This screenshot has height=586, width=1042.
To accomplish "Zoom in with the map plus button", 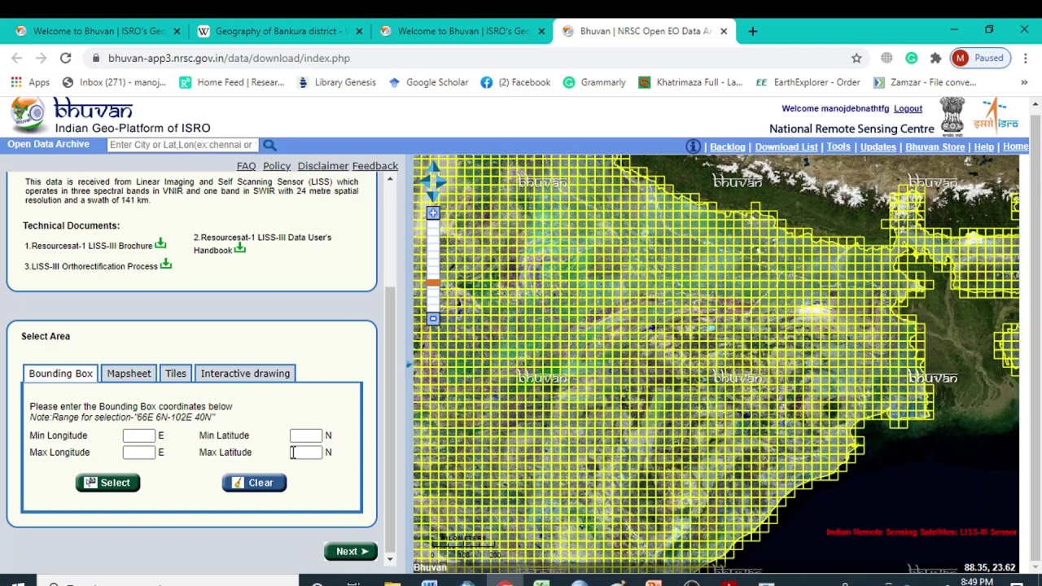I will (x=433, y=213).
